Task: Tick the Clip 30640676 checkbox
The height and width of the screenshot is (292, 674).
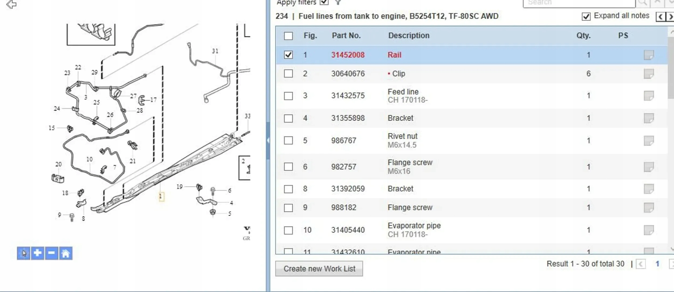Action: click(288, 73)
